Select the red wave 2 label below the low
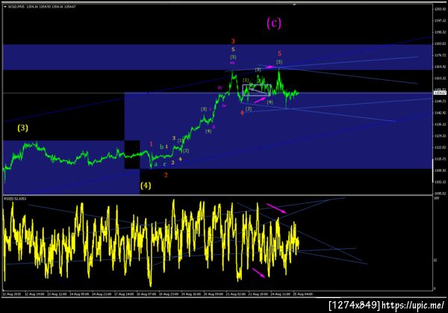 [x=166, y=175]
